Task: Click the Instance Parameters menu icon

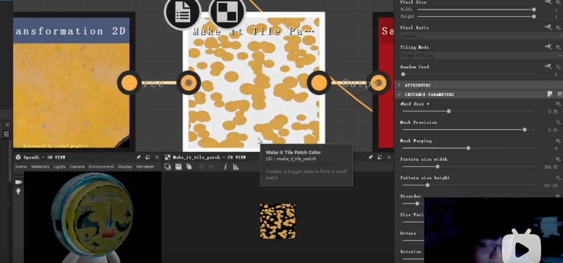Action: tap(560, 95)
